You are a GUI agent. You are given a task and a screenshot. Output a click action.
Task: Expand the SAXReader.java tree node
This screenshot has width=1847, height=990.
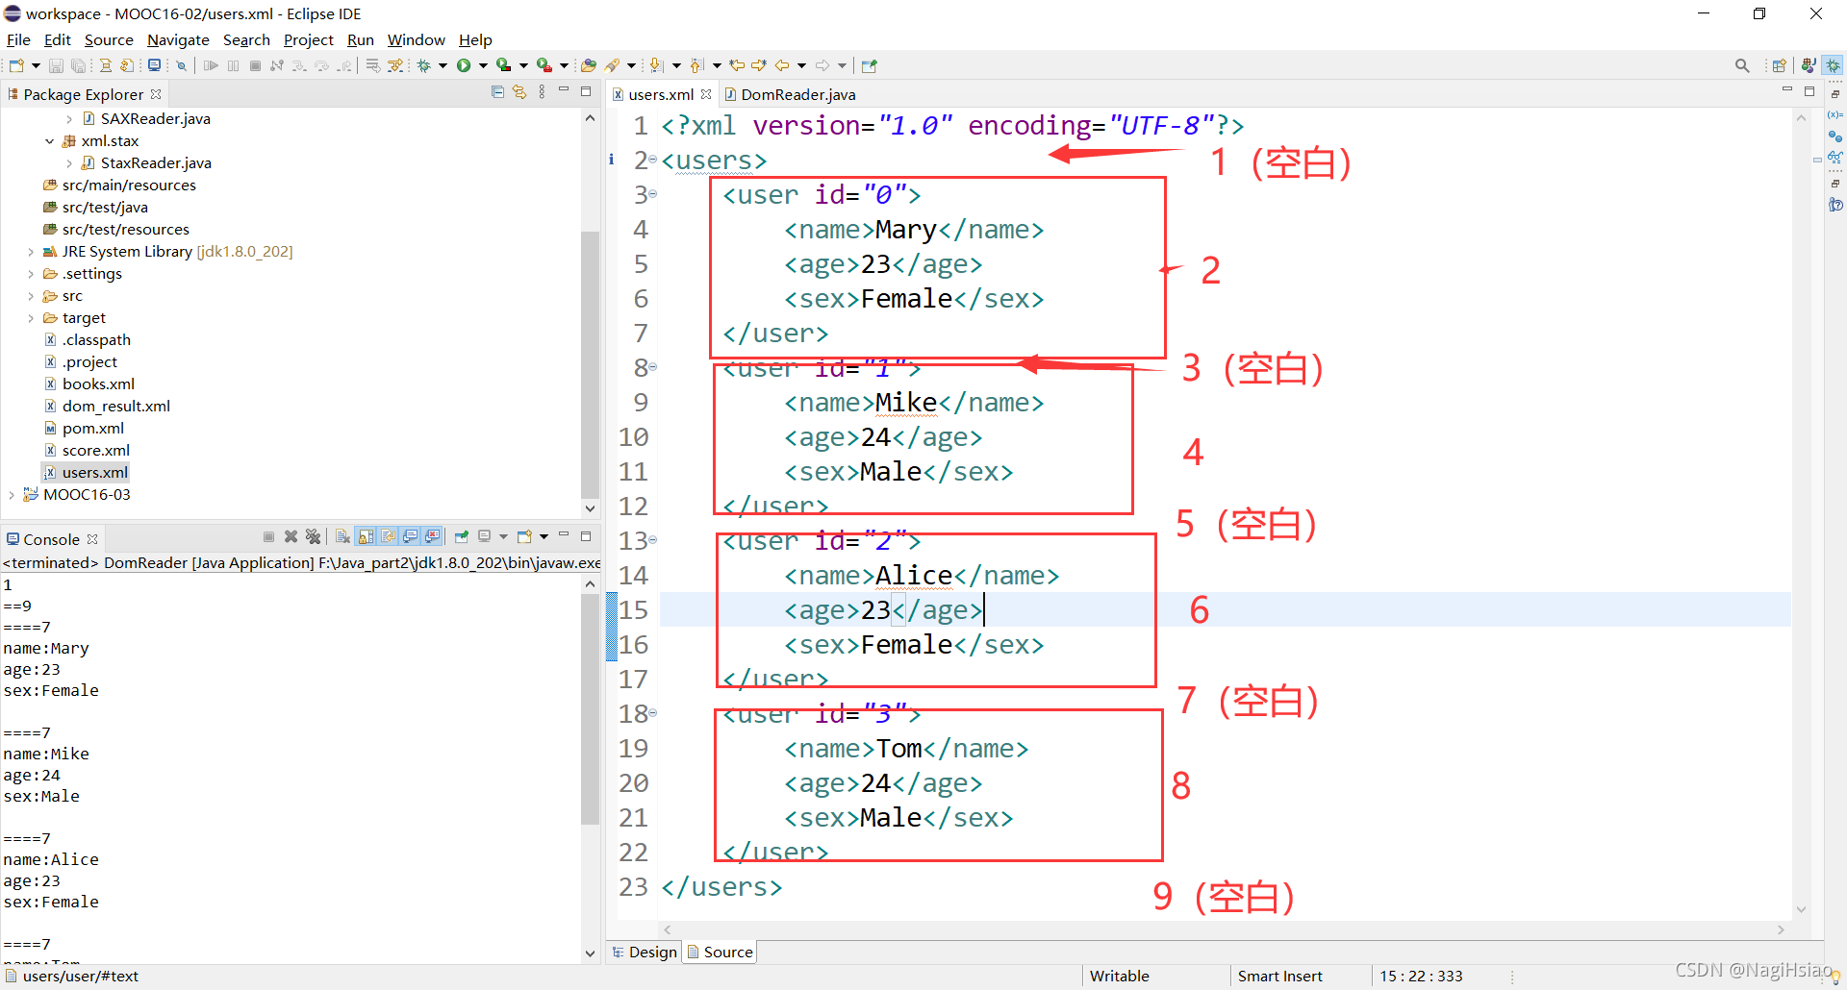[69, 119]
